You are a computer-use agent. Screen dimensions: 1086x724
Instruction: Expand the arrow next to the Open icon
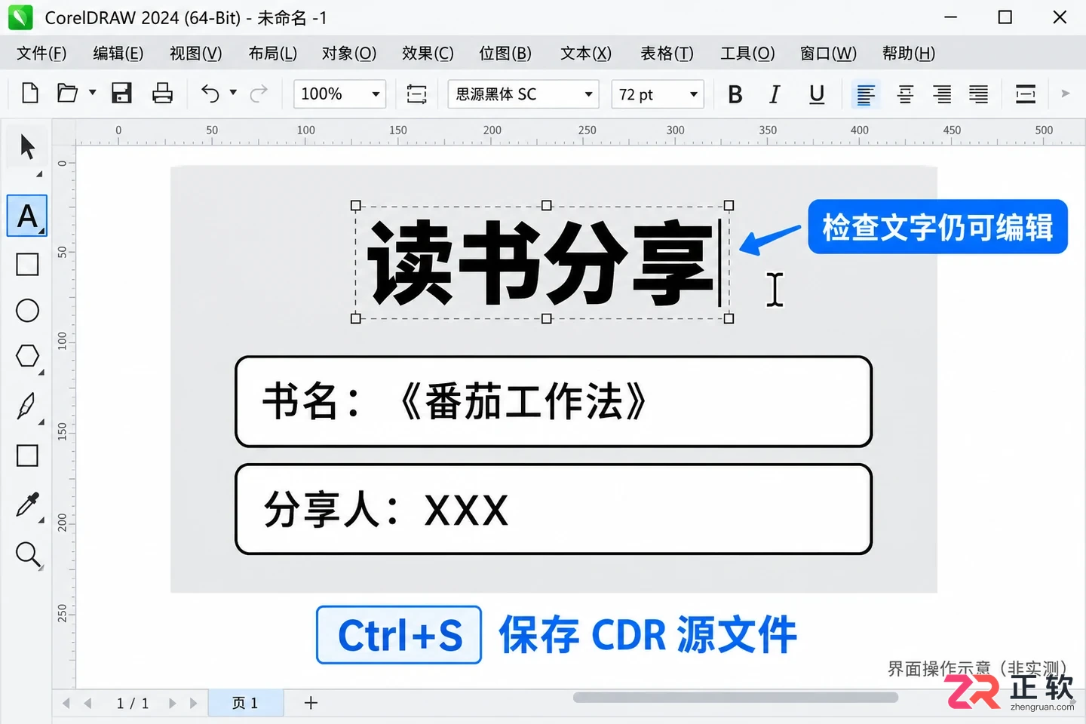(x=93, y=93)
